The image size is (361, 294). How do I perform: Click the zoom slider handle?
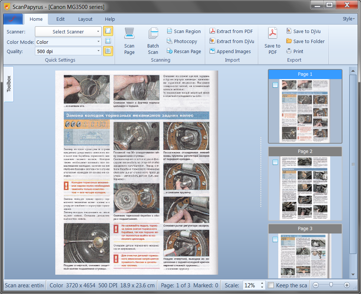(x=331, y=285)
